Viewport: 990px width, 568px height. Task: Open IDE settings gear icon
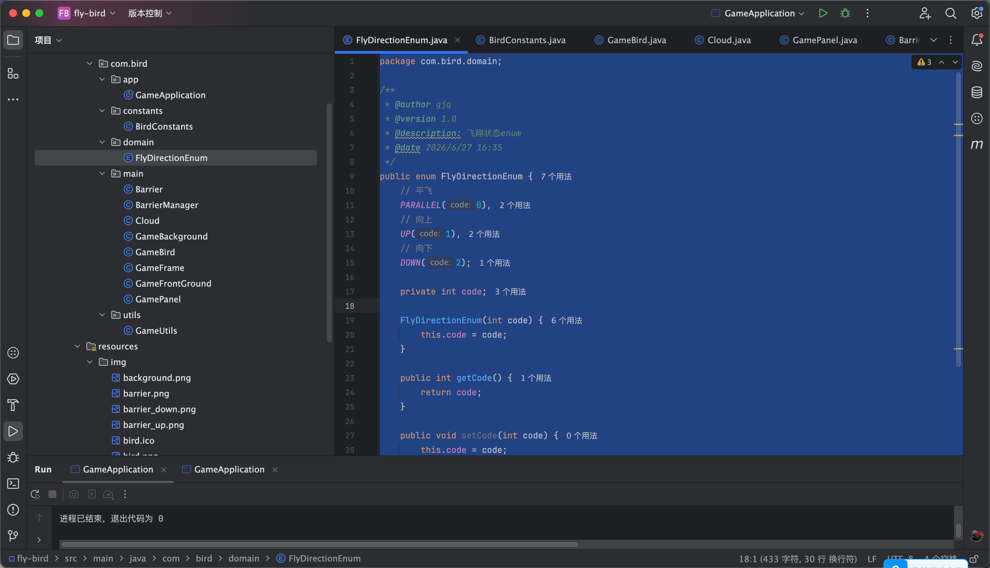pos(976,13)
